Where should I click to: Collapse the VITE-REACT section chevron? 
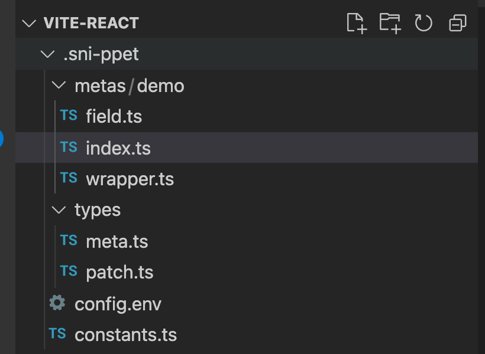[x=29, y=23]
